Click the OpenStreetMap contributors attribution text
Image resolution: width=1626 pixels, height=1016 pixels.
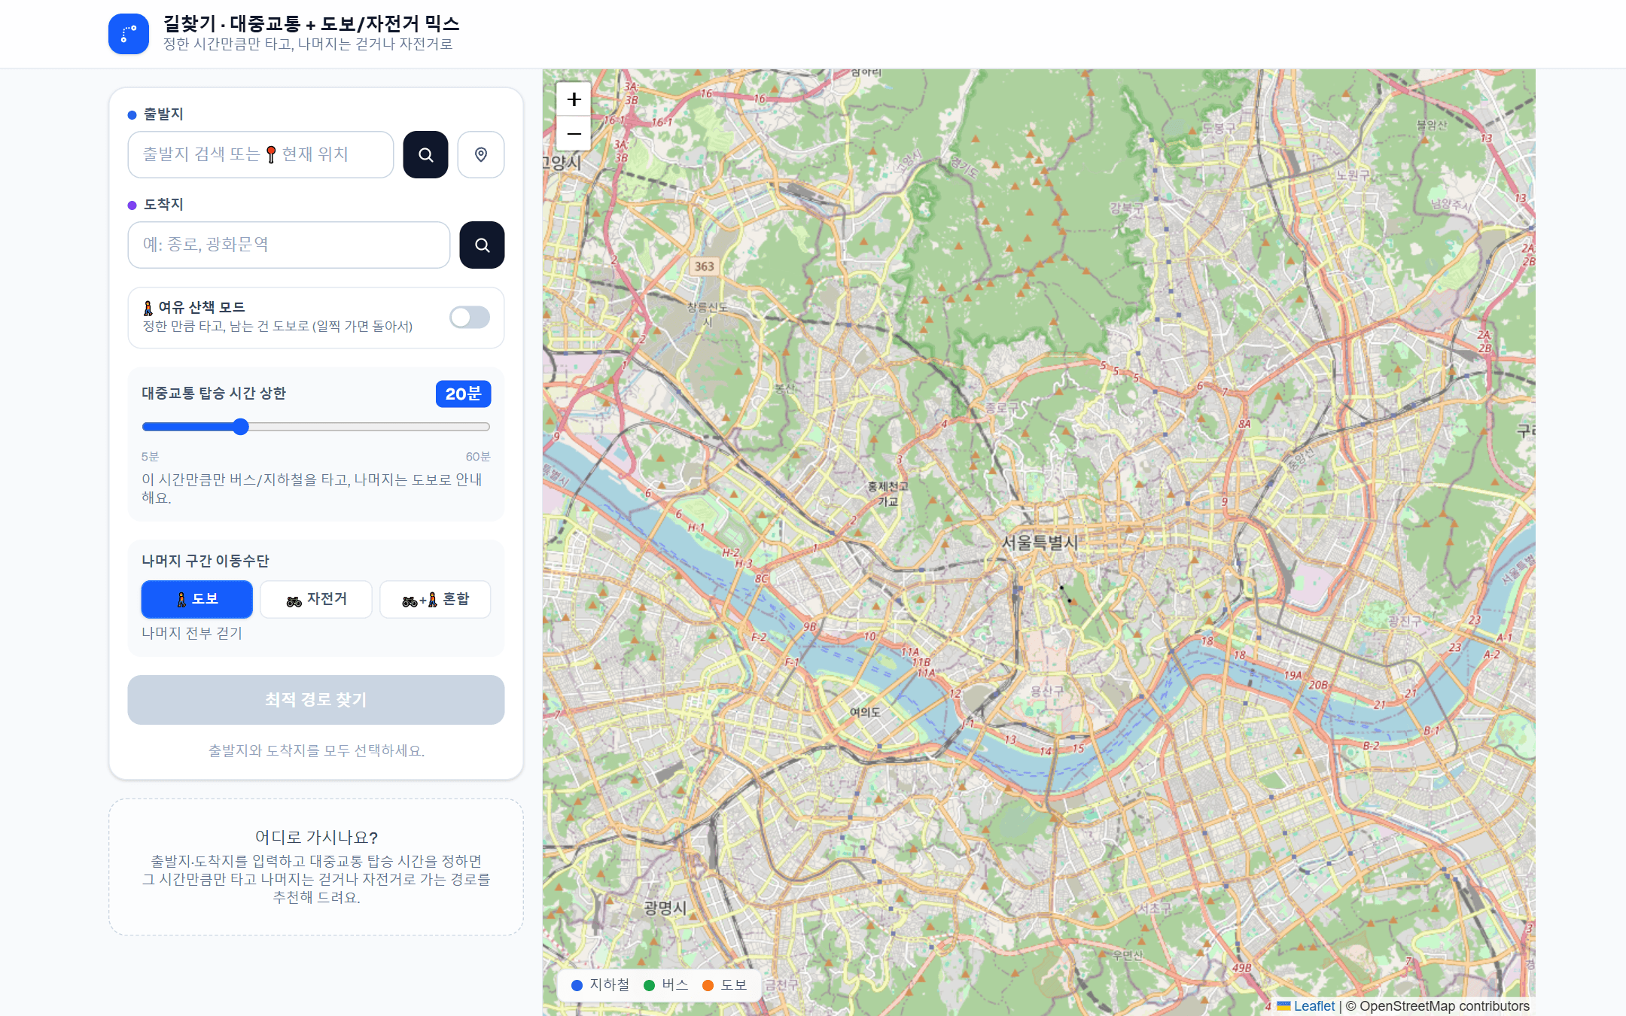pyautogui.click(x=1444, y=1006)
